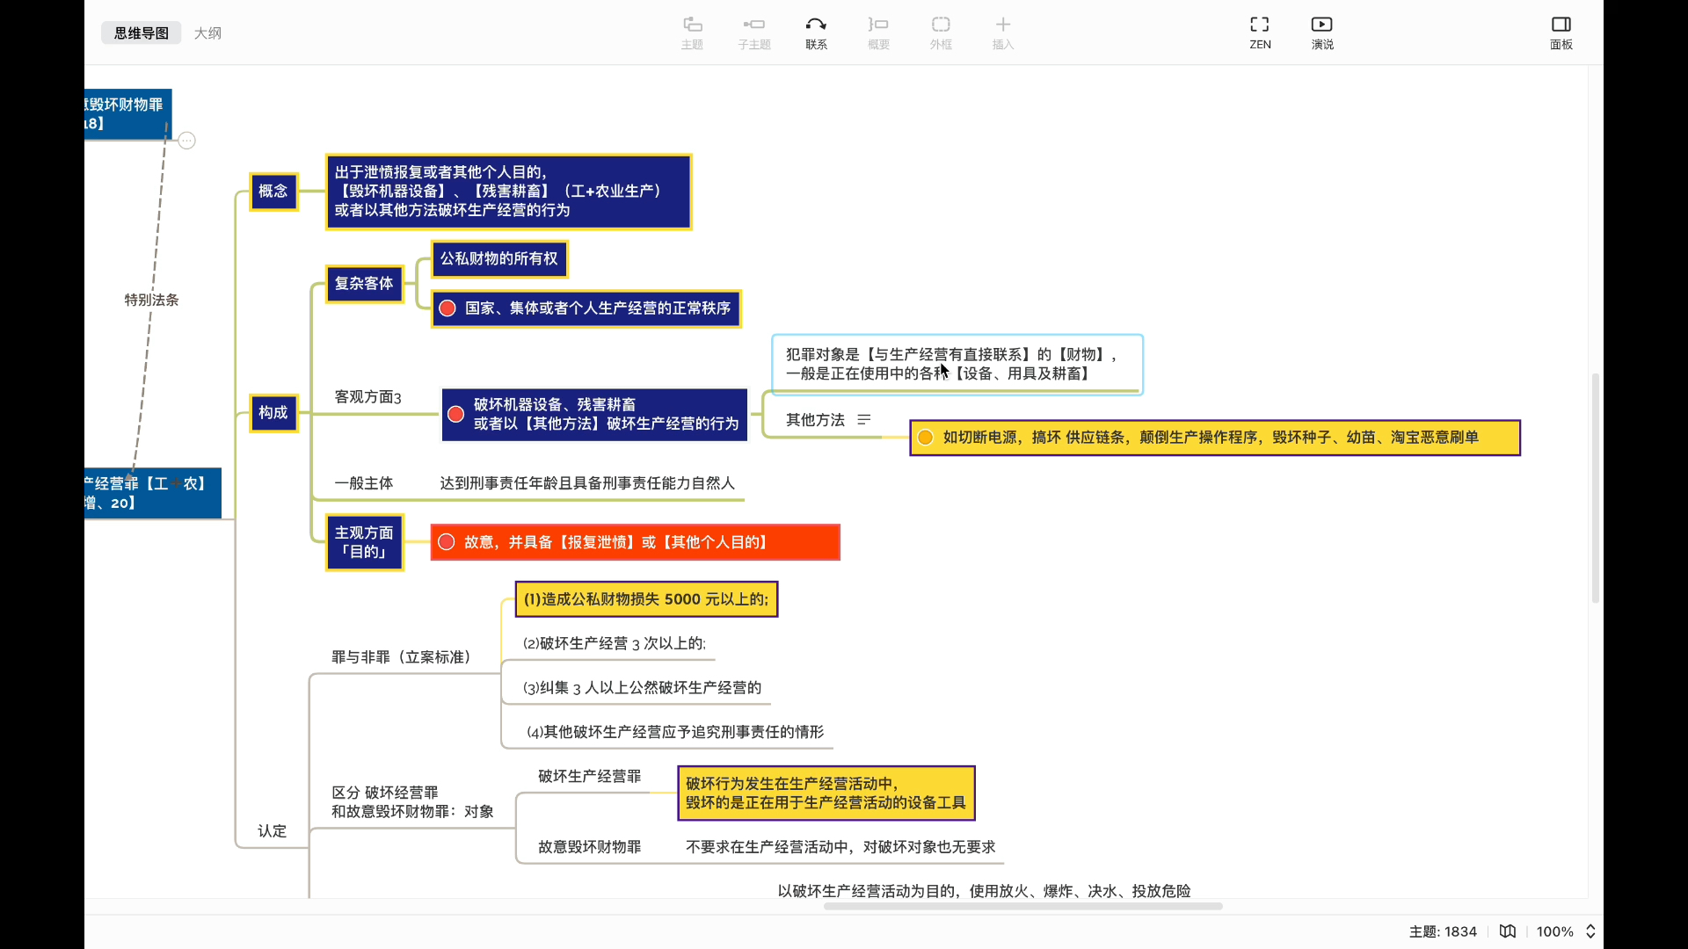This screenshot has width=1688, height=949.
Task: Select the 认定 branch label
Action: 272,831
